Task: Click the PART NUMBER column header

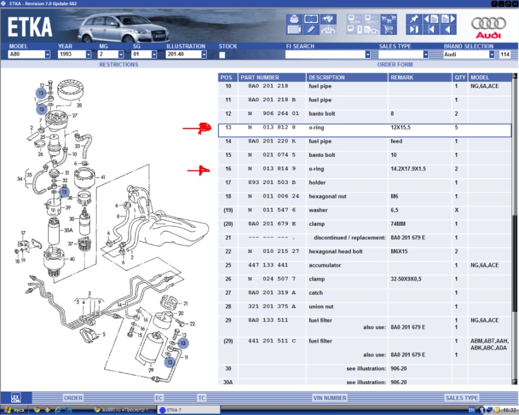Action: 272,77
